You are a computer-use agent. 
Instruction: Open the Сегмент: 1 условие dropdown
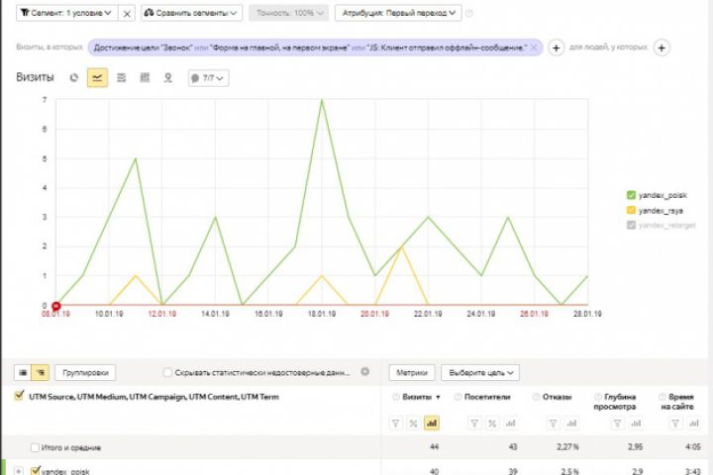[x=67, y=13]
